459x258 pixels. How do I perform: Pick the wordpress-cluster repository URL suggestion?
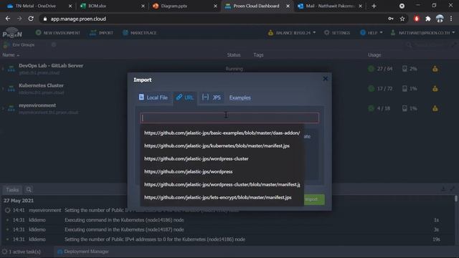[x=222, y=158]
